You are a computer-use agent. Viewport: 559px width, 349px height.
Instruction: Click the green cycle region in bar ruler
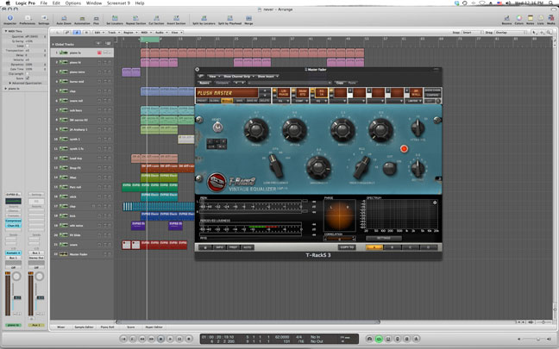pyautogui.click(x=150, y=40)
